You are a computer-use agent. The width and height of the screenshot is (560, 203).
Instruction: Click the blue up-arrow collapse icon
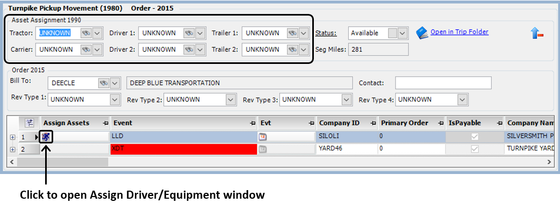(x=536, y=33)
